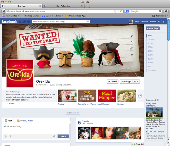Screen dimensions: 170x146
Task: Open the messages icon in header
Action: point(24,22)
